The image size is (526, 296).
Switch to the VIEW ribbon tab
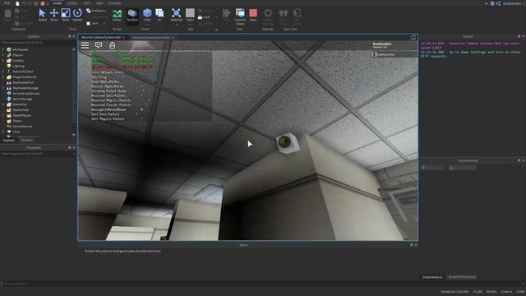coord(99,3)
